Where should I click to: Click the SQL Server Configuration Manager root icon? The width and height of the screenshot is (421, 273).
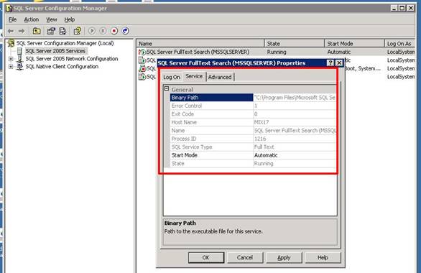11,43
